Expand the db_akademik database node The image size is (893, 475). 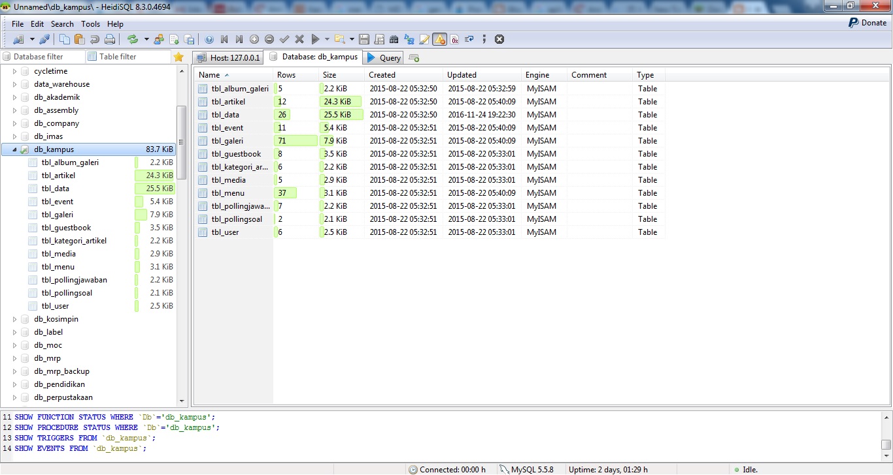tap(14, 97)
